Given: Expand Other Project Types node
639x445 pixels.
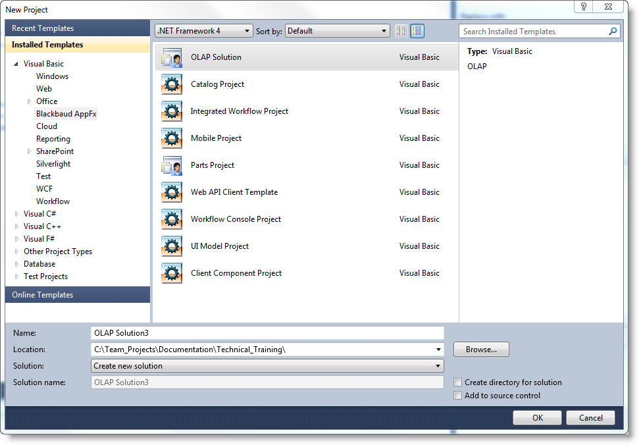Looking at the screenshot, I should 16,251.
